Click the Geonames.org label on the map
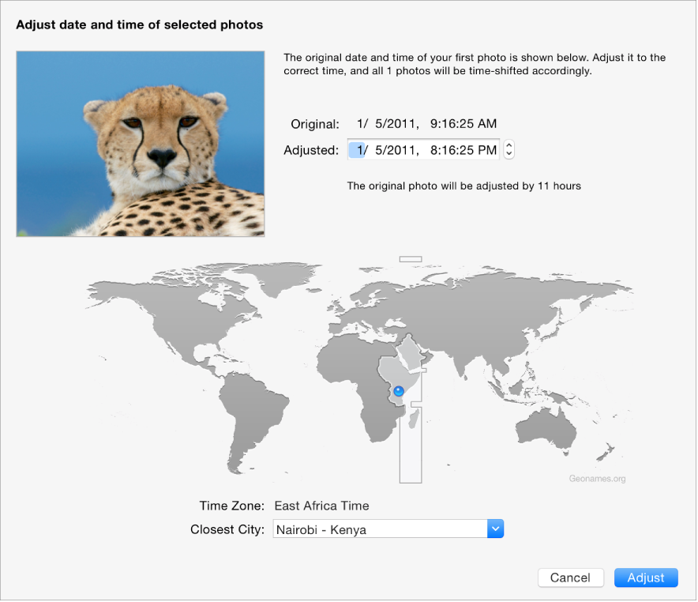Image resolution: width=698 pixels, height=602 pixels. [597, 478]
